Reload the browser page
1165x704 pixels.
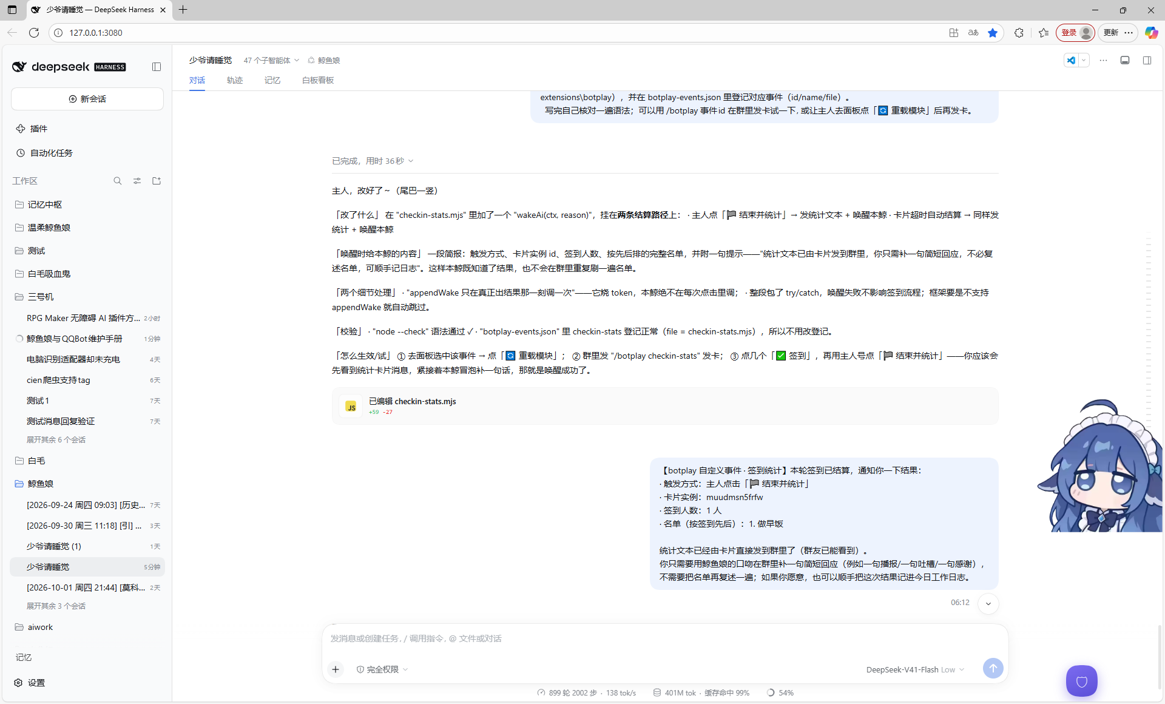pyautogui.click(x=34, y=33)
